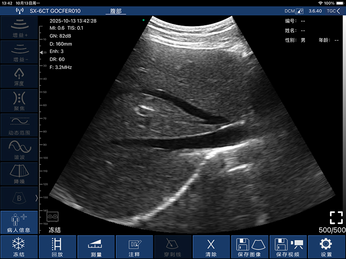The image size is (346, 259).
Task: Expand the B mode selector arrow
Action: 36,198
